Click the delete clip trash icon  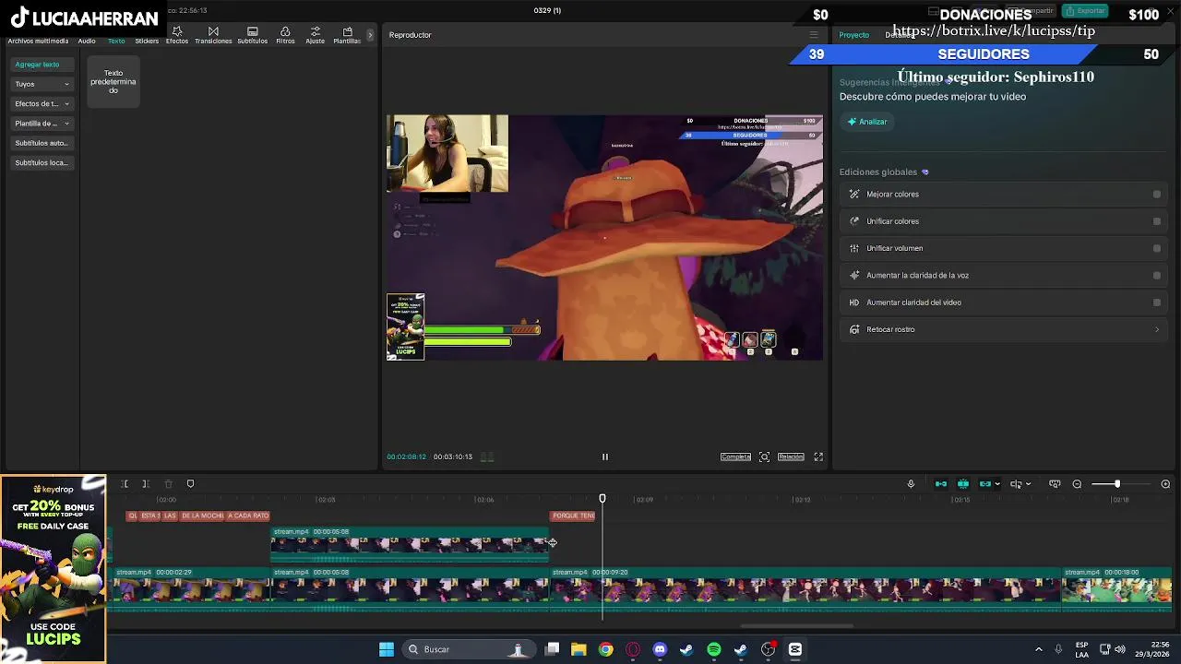point(168,484)
